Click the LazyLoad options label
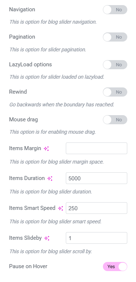This screenshot has height=282, width=136. [31, 64]
